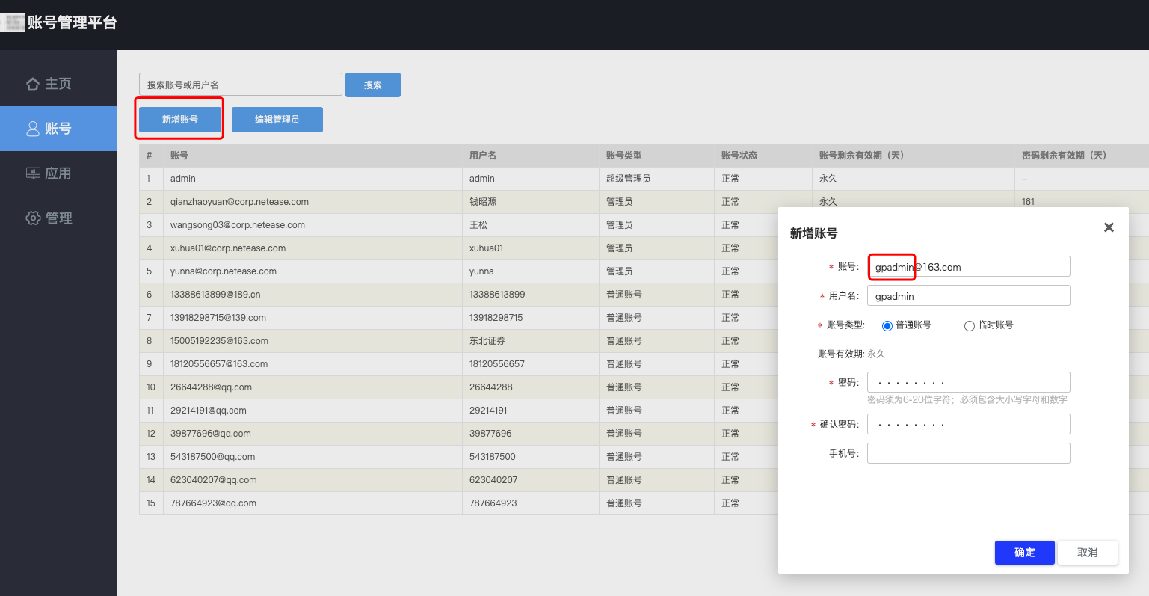
Task: Click the empty 手机号 field
Action: click(x=968, y=453)
